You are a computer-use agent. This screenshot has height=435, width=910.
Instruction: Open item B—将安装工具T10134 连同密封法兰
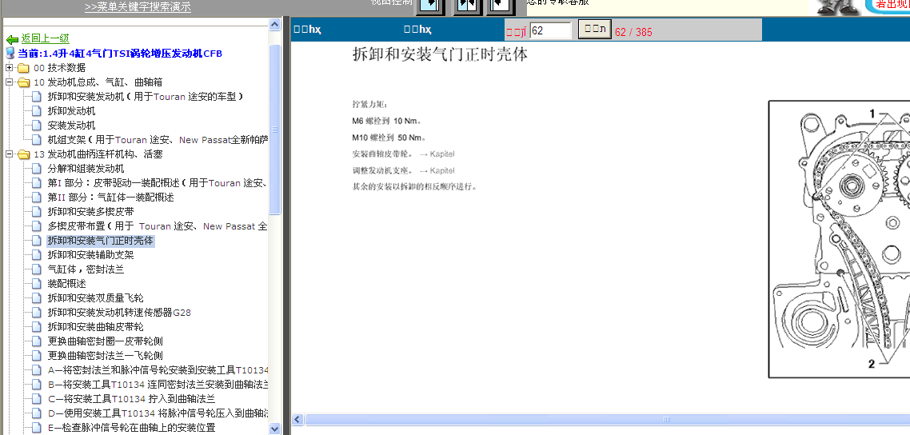[158, 385]
